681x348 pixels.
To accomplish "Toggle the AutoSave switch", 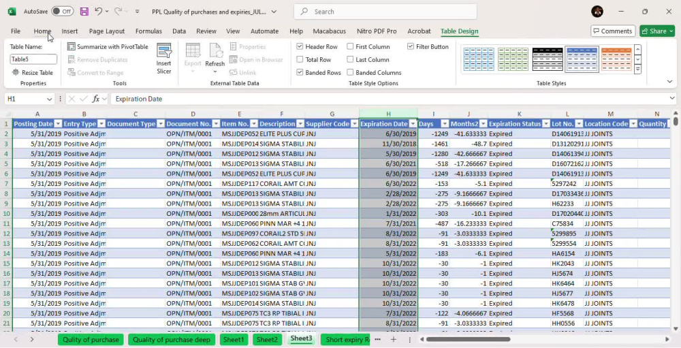I will 62,12.
